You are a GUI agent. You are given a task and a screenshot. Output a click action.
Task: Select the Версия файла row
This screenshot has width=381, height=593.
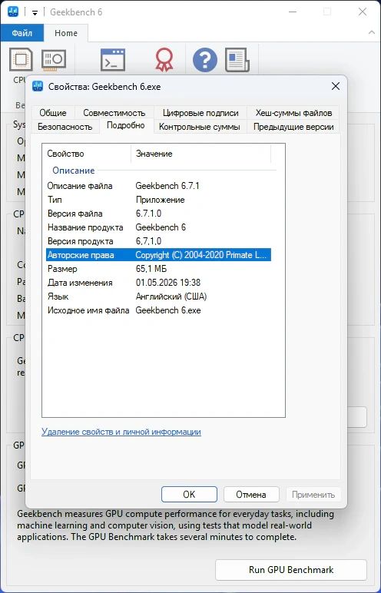click(x=158, y=214)
